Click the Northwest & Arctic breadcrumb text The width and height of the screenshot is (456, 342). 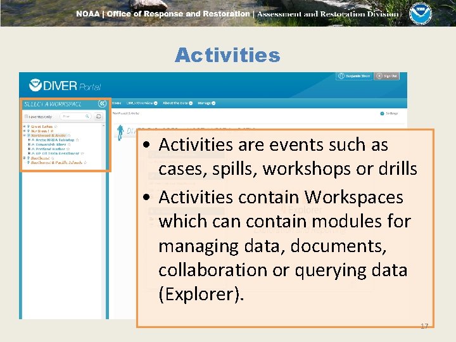pyautogui.click(x=126, y=113)
